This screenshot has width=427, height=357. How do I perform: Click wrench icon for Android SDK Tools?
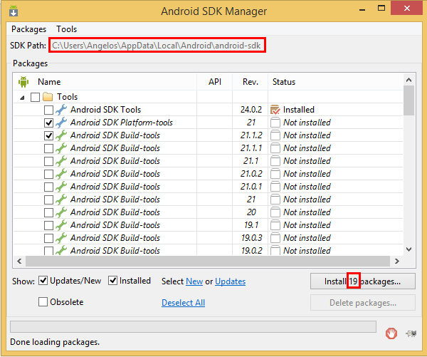click(x=61, y=110)
